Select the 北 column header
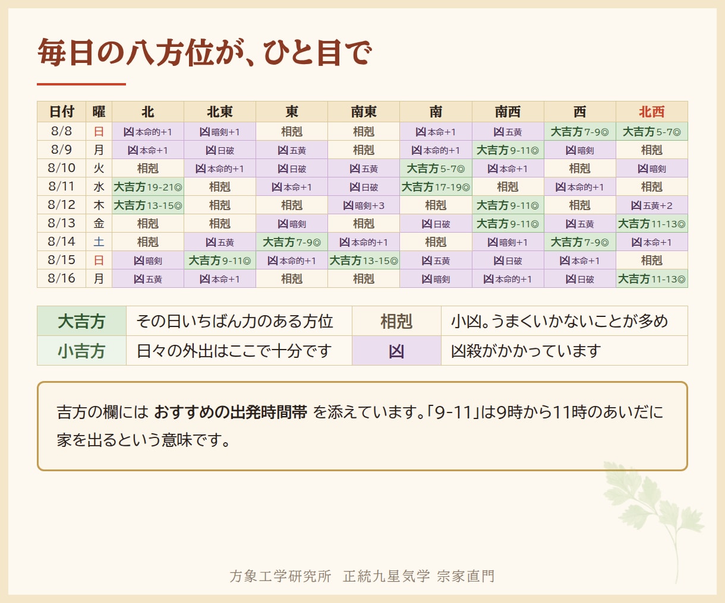725x603 pixels. pyautogui.click(x=148, y=112)
